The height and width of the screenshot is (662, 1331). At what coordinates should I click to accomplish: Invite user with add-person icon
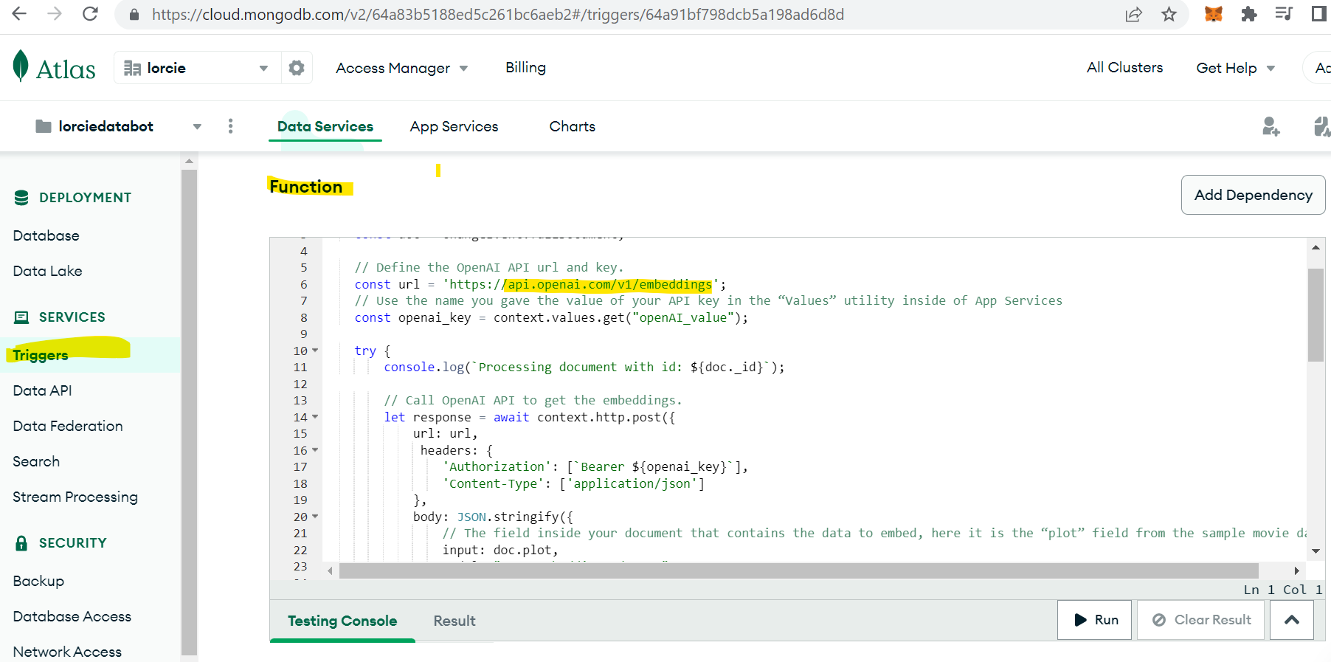point(1270,126)
